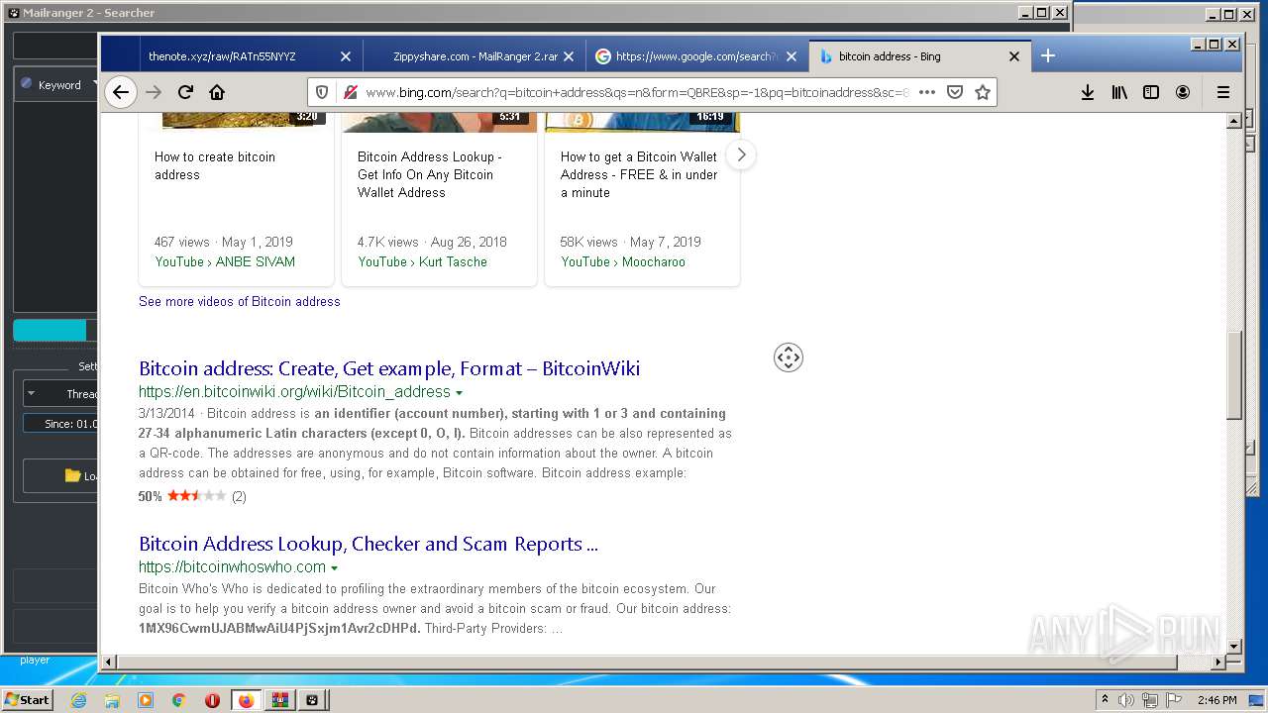
Task: Open 'Bitcoin Address Lookup' video by Kurt Tasche
Action: point(430,174)
